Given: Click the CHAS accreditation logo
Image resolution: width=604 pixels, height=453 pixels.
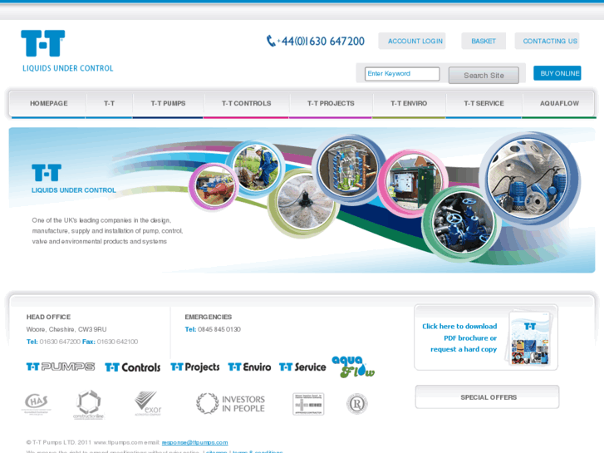Looking at the screenshot, I should [37, 404].
